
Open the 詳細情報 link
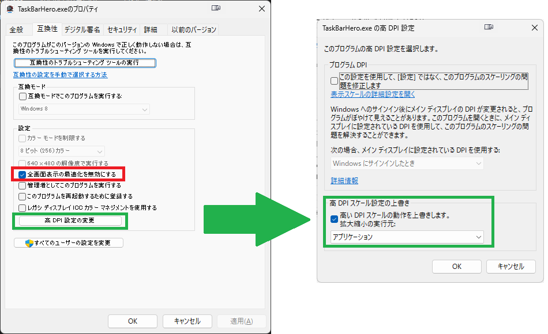coord(344,181)
